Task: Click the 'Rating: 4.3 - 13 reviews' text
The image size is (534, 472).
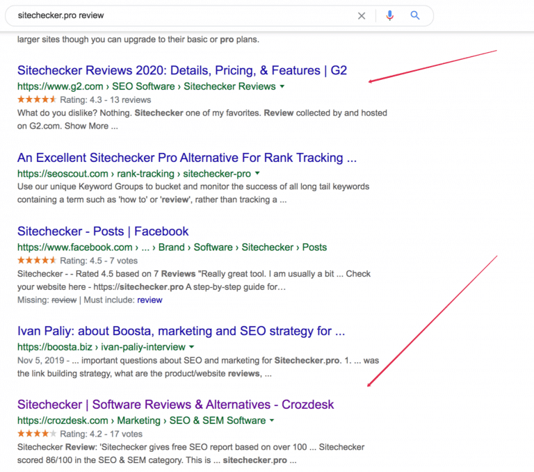Action: [x=105, y=100]
